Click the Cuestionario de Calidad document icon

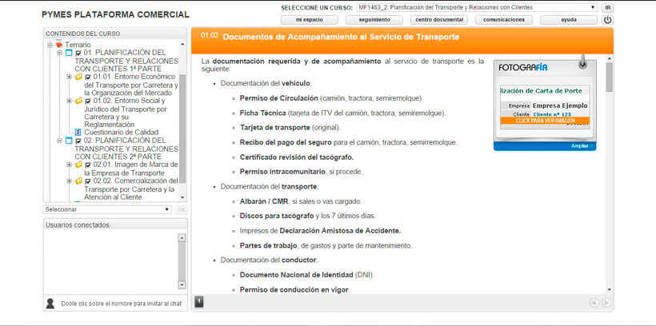(x=78, y=133)
